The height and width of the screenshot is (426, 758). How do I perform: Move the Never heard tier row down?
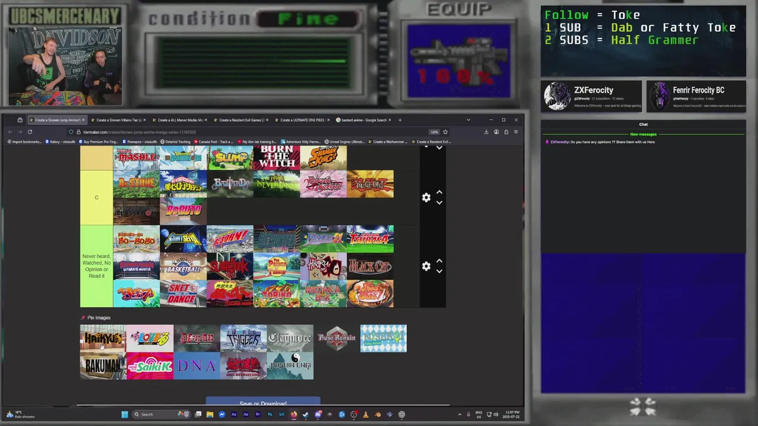pyautogui.click(x=439, y=271)
